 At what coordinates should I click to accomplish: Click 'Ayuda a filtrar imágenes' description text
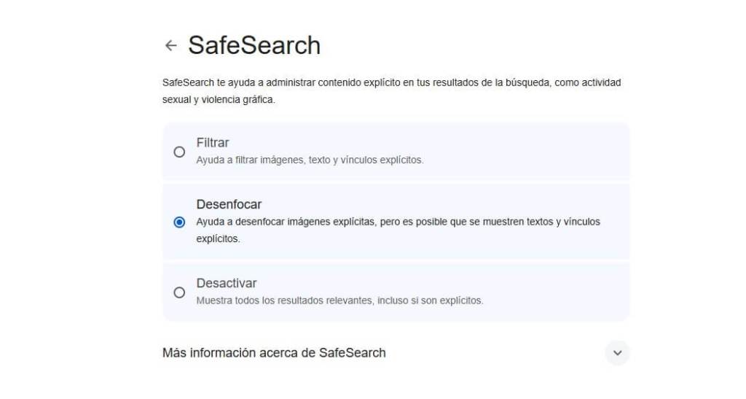point(310,160)
